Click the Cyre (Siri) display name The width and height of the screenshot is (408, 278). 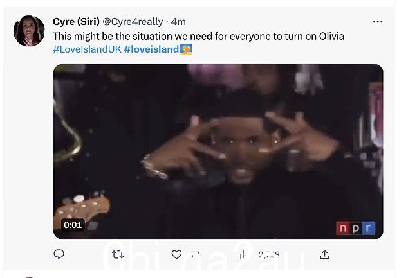(76, 22)
